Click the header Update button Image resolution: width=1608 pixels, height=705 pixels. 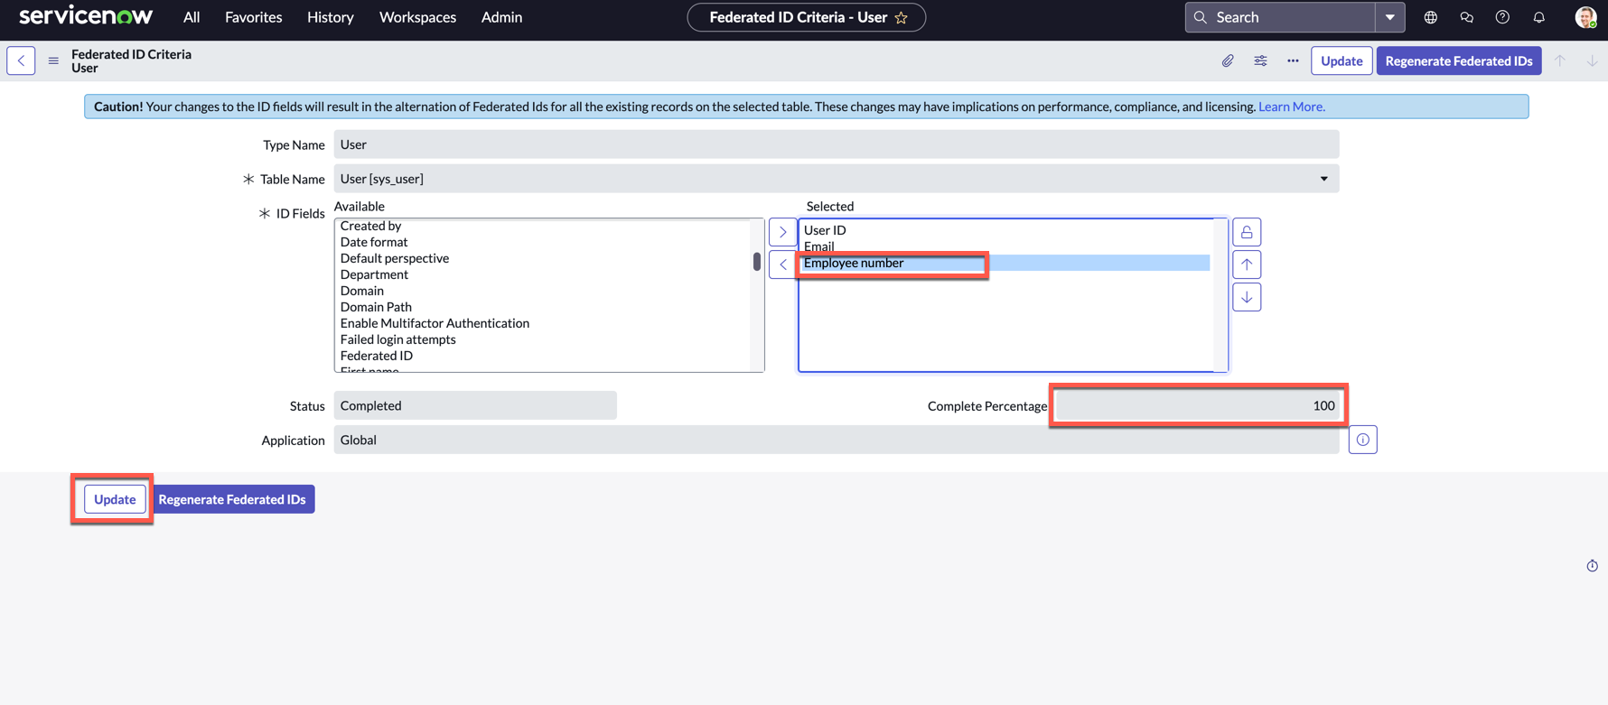coord(1342,60)
